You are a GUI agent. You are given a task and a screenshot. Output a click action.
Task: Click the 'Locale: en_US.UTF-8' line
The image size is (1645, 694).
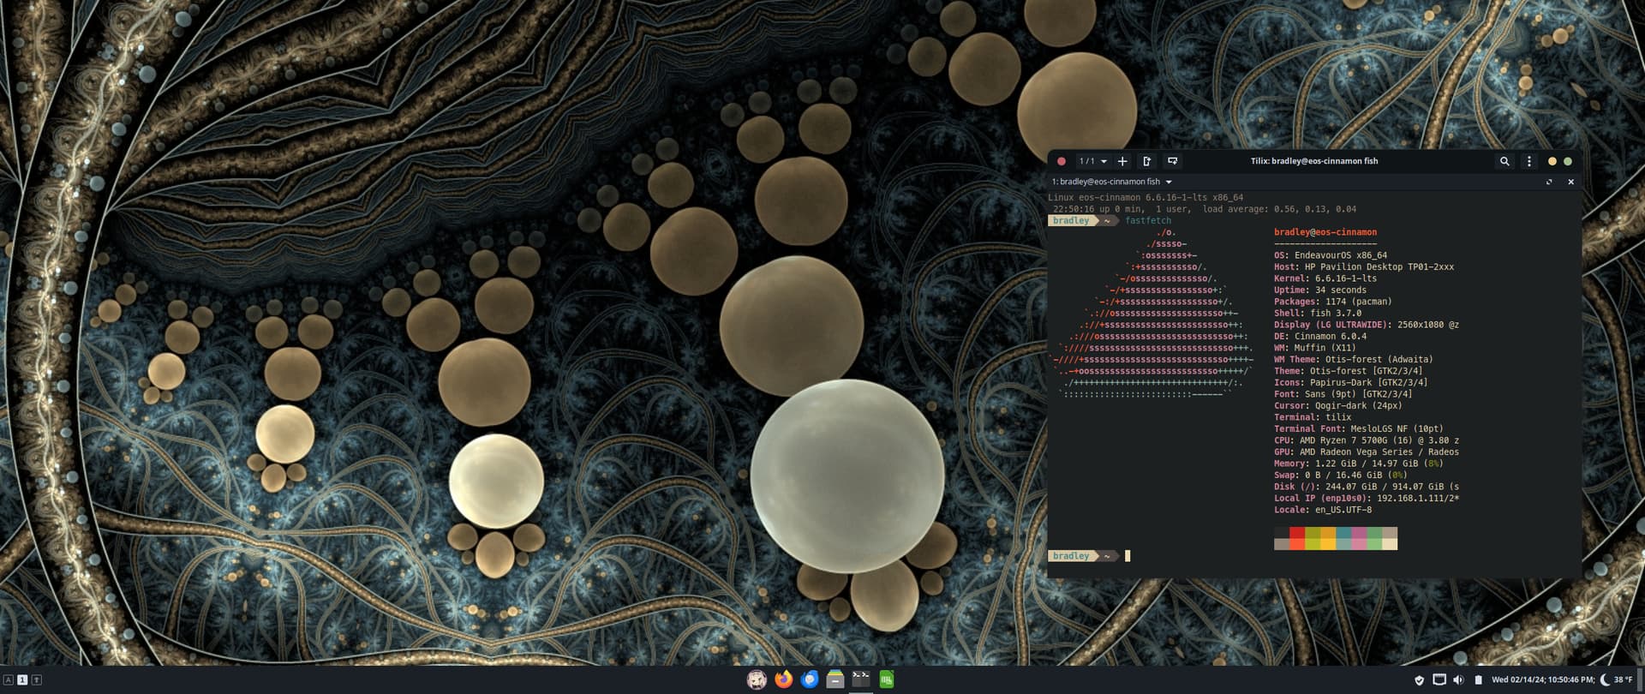(1323, 510)
